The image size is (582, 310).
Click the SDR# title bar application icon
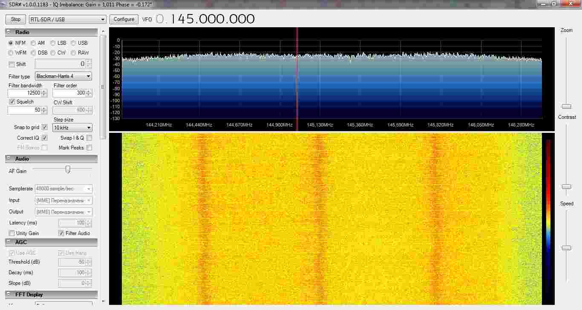click(x=4, y=4)
